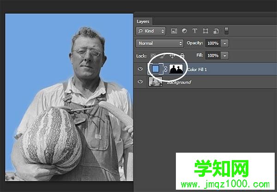Switch to the Layers tab
The image size is (277, 192).
(143, 21)
